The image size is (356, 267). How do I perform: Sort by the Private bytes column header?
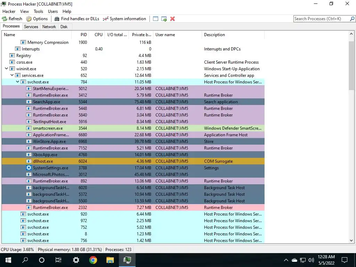(x=141, y=35)
